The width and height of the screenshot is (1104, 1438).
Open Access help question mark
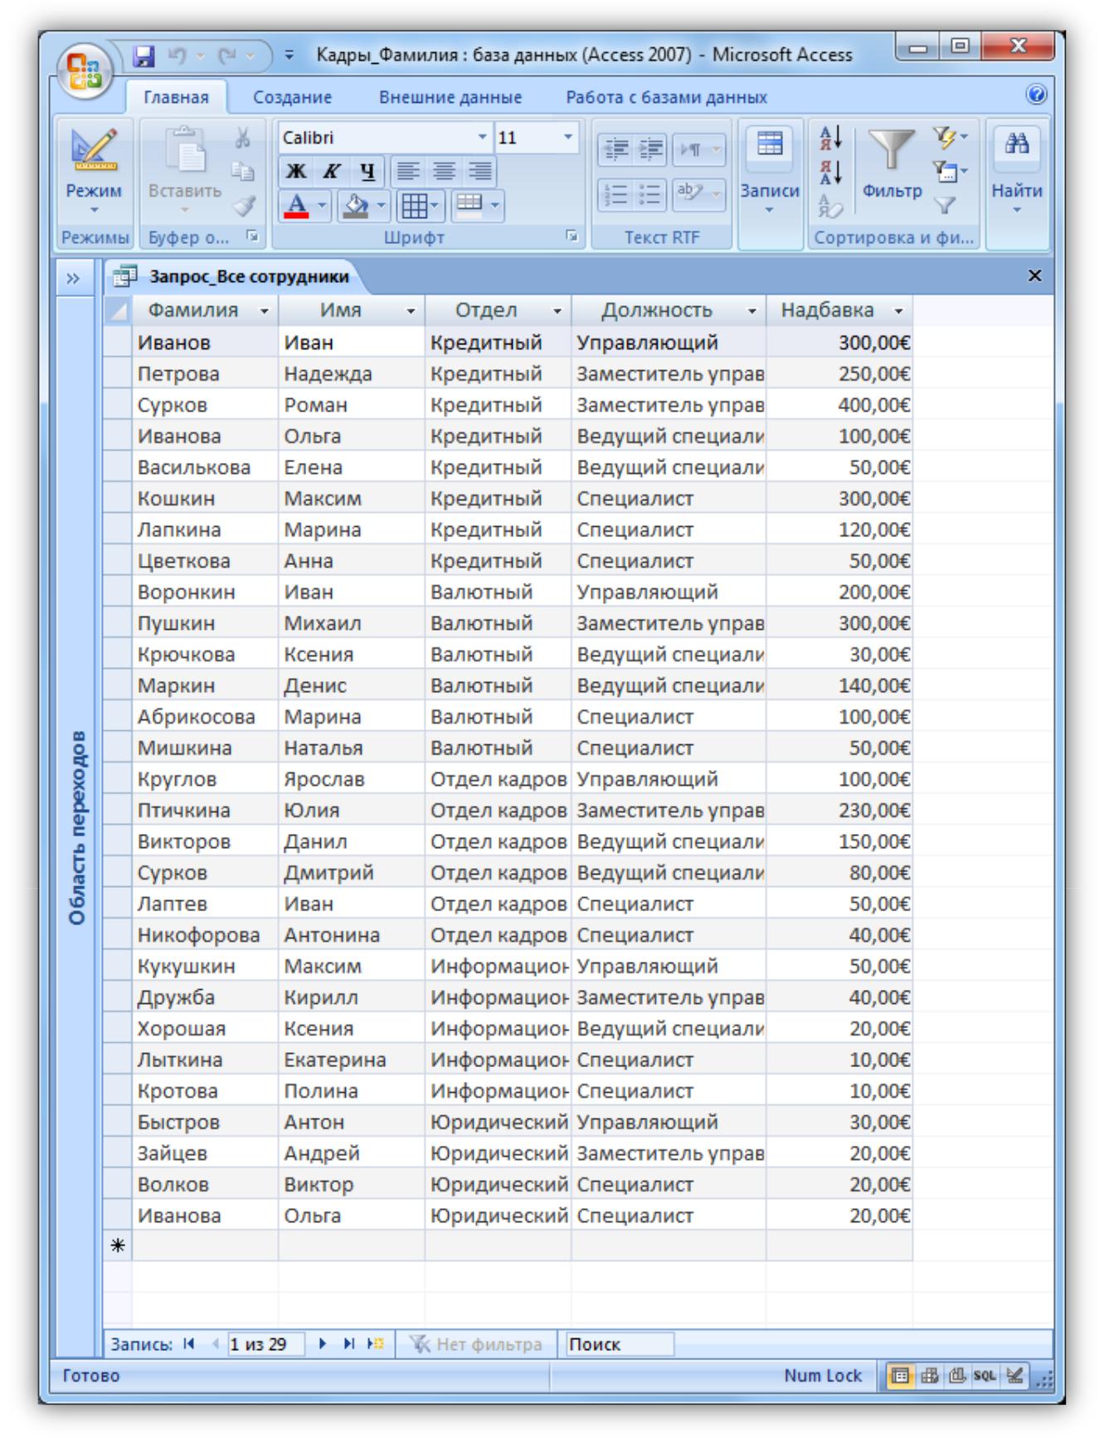[1036, 95]
